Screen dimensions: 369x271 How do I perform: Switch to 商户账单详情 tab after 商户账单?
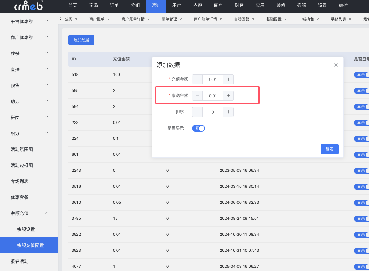click(x=133, y=19)
